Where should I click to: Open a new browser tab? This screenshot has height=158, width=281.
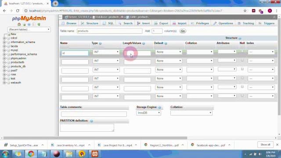point(55,4)
